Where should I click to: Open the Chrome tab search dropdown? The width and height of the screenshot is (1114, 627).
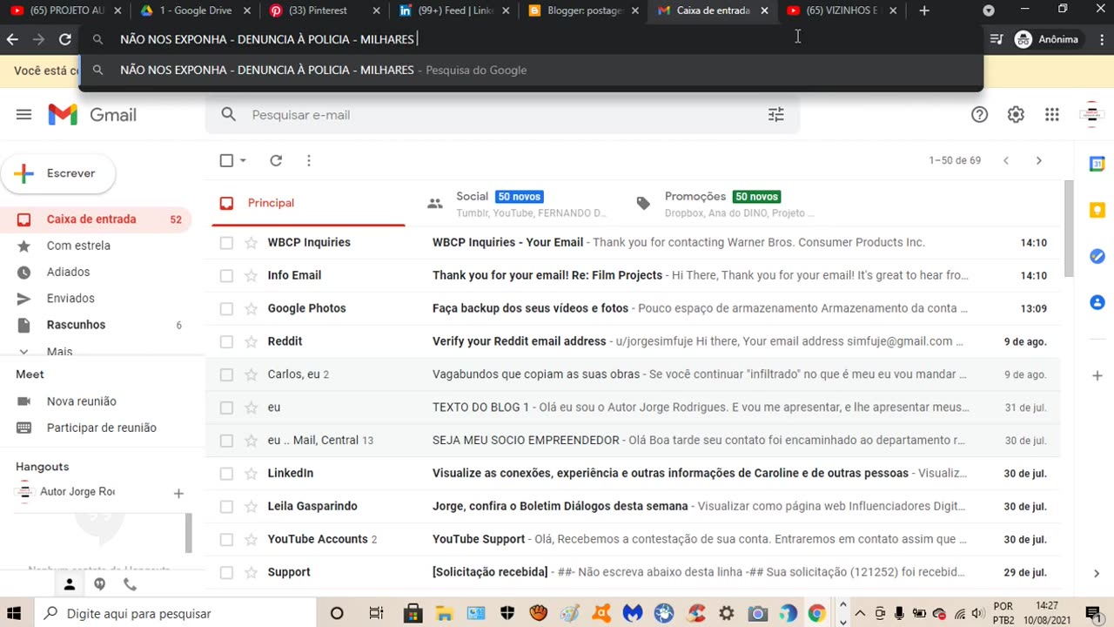pyautogui.click(x=989, y=10)
